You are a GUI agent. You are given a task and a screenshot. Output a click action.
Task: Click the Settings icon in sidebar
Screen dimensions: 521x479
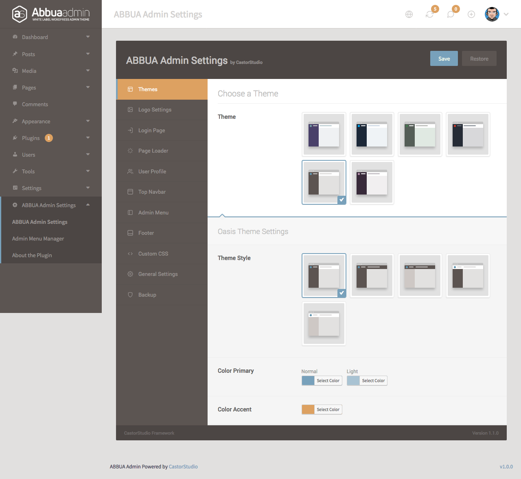pyautogui.click(x=15, y=188)
